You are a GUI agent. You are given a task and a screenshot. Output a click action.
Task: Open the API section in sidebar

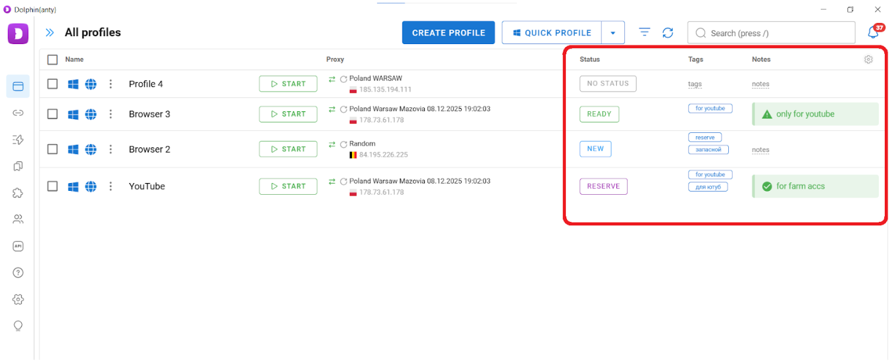tap(18, 246)
